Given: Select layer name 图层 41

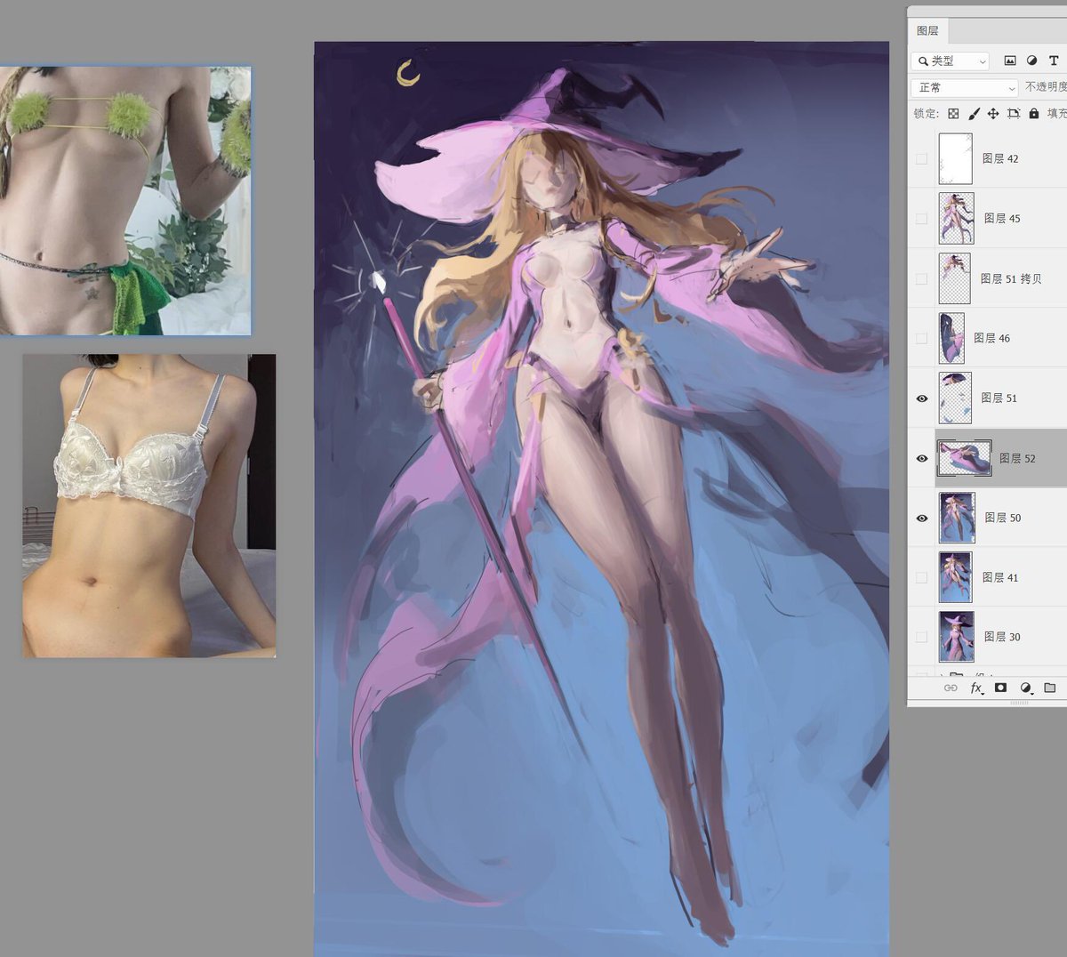Looking at the screenshot, I should pyautogui.click(x=1000, y=577).
